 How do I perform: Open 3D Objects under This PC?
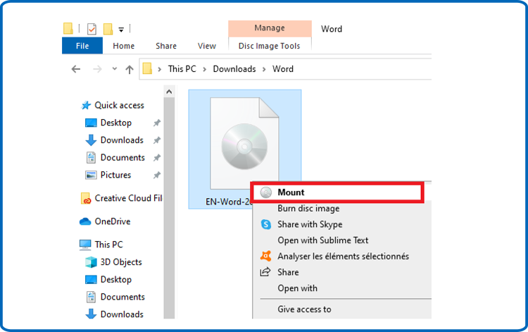121,262
